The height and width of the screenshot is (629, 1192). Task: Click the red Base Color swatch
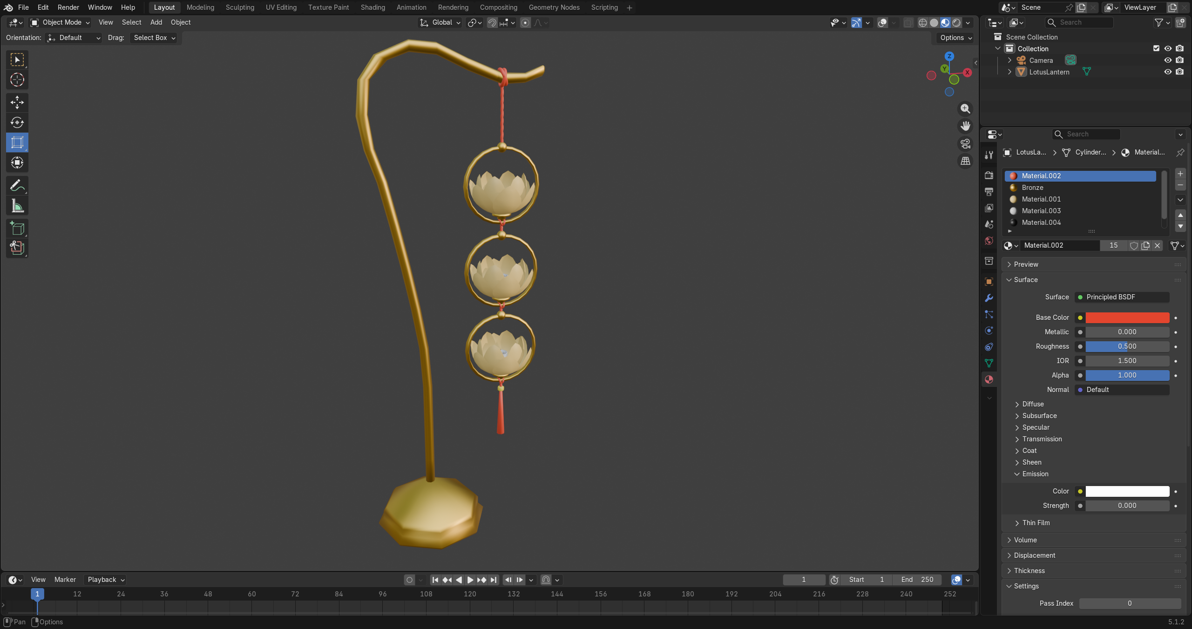click(1127, 318)
